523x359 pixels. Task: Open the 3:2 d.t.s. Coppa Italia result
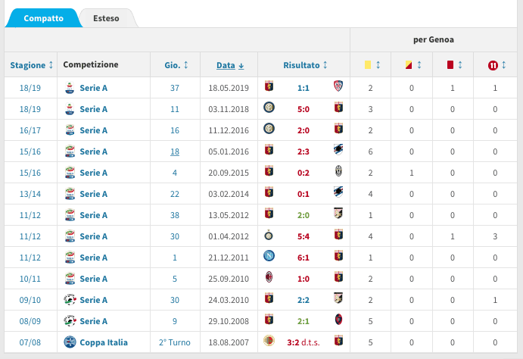tap(303, 342)
